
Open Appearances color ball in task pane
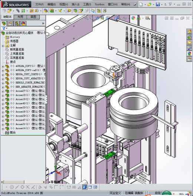(189, 54)
